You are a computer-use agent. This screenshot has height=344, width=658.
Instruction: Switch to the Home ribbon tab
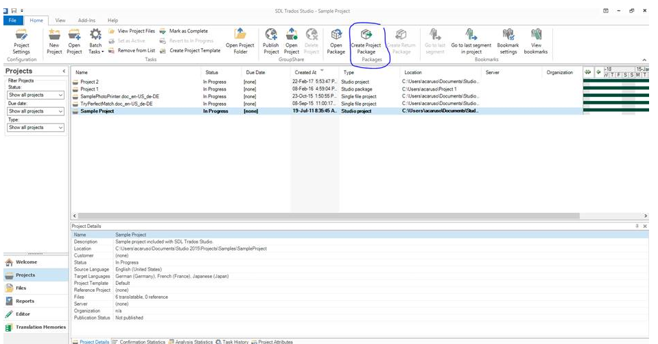pos(36,20)
